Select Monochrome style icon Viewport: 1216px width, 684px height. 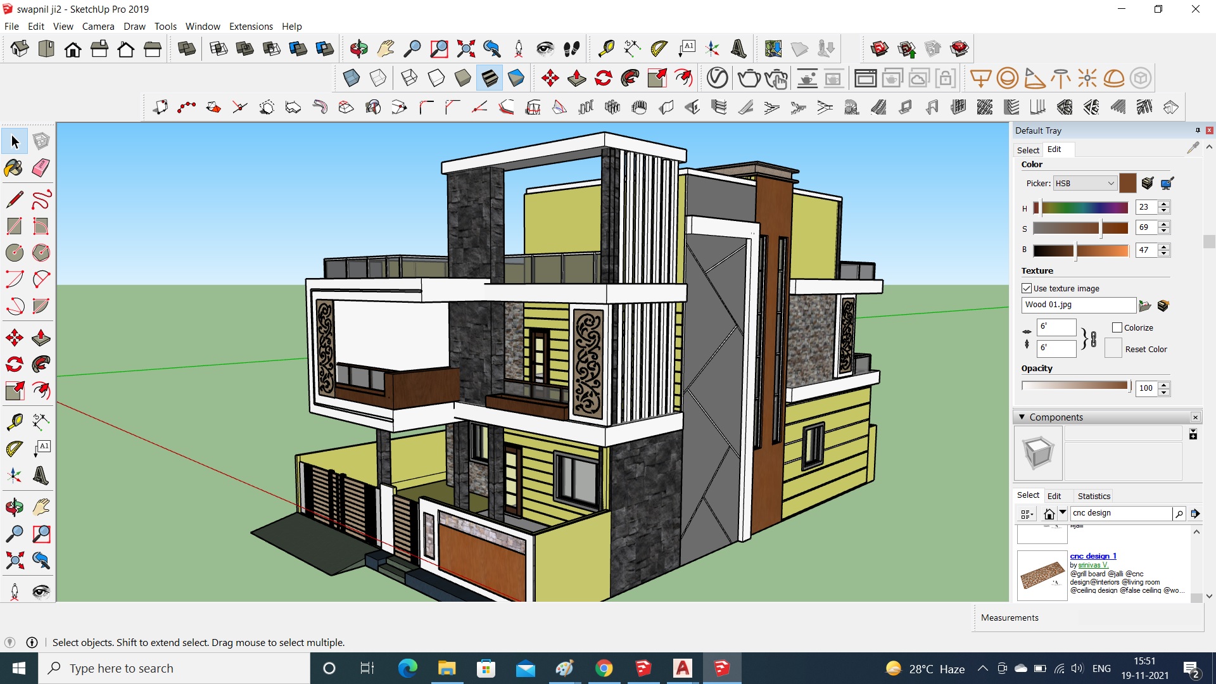coord(516,78)
